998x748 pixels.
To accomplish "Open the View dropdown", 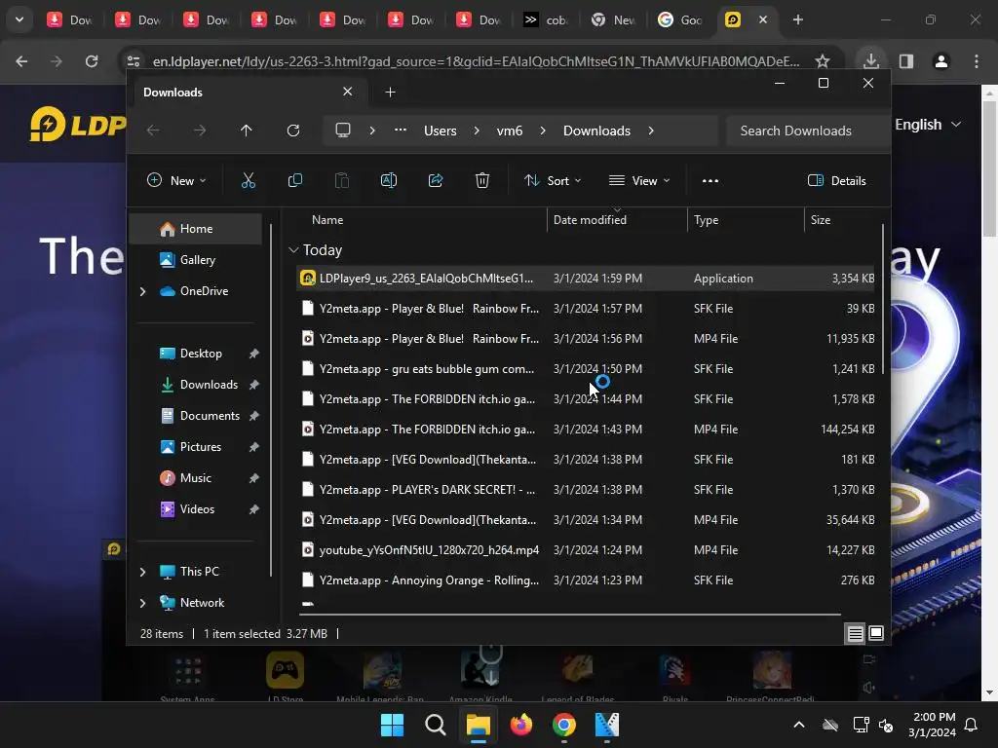I will coord(639,180).
